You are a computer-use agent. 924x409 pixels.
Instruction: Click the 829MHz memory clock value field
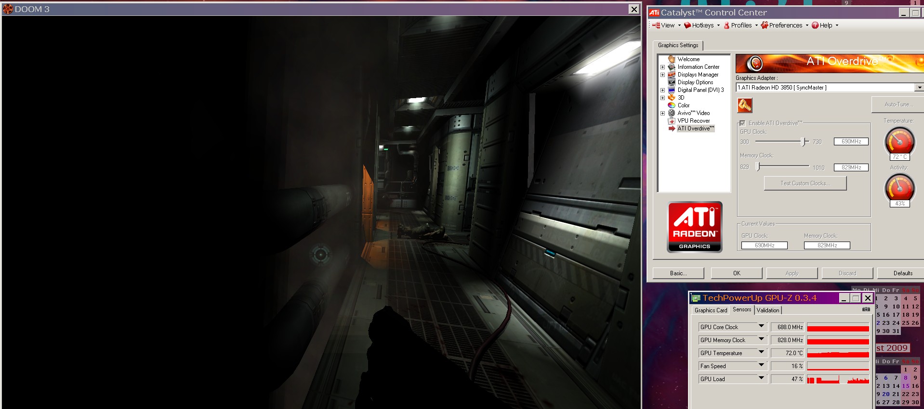851,167
